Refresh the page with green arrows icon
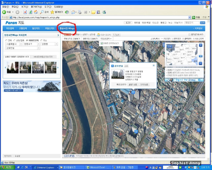The width and height of the screenshot is (212, 170). pos(30,12)
